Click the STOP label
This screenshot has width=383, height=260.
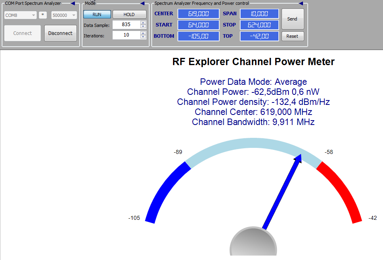click(229, 25)
